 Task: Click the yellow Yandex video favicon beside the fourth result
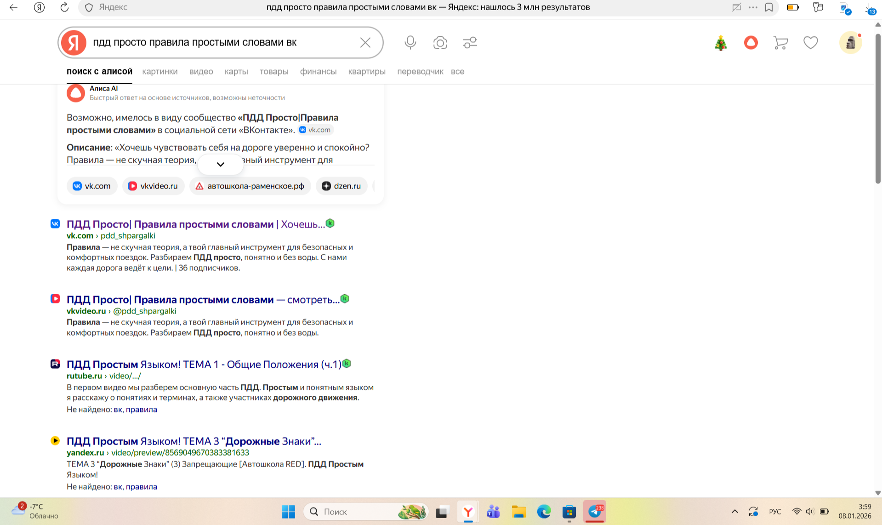pyautogui.click(x=55, y=440)
